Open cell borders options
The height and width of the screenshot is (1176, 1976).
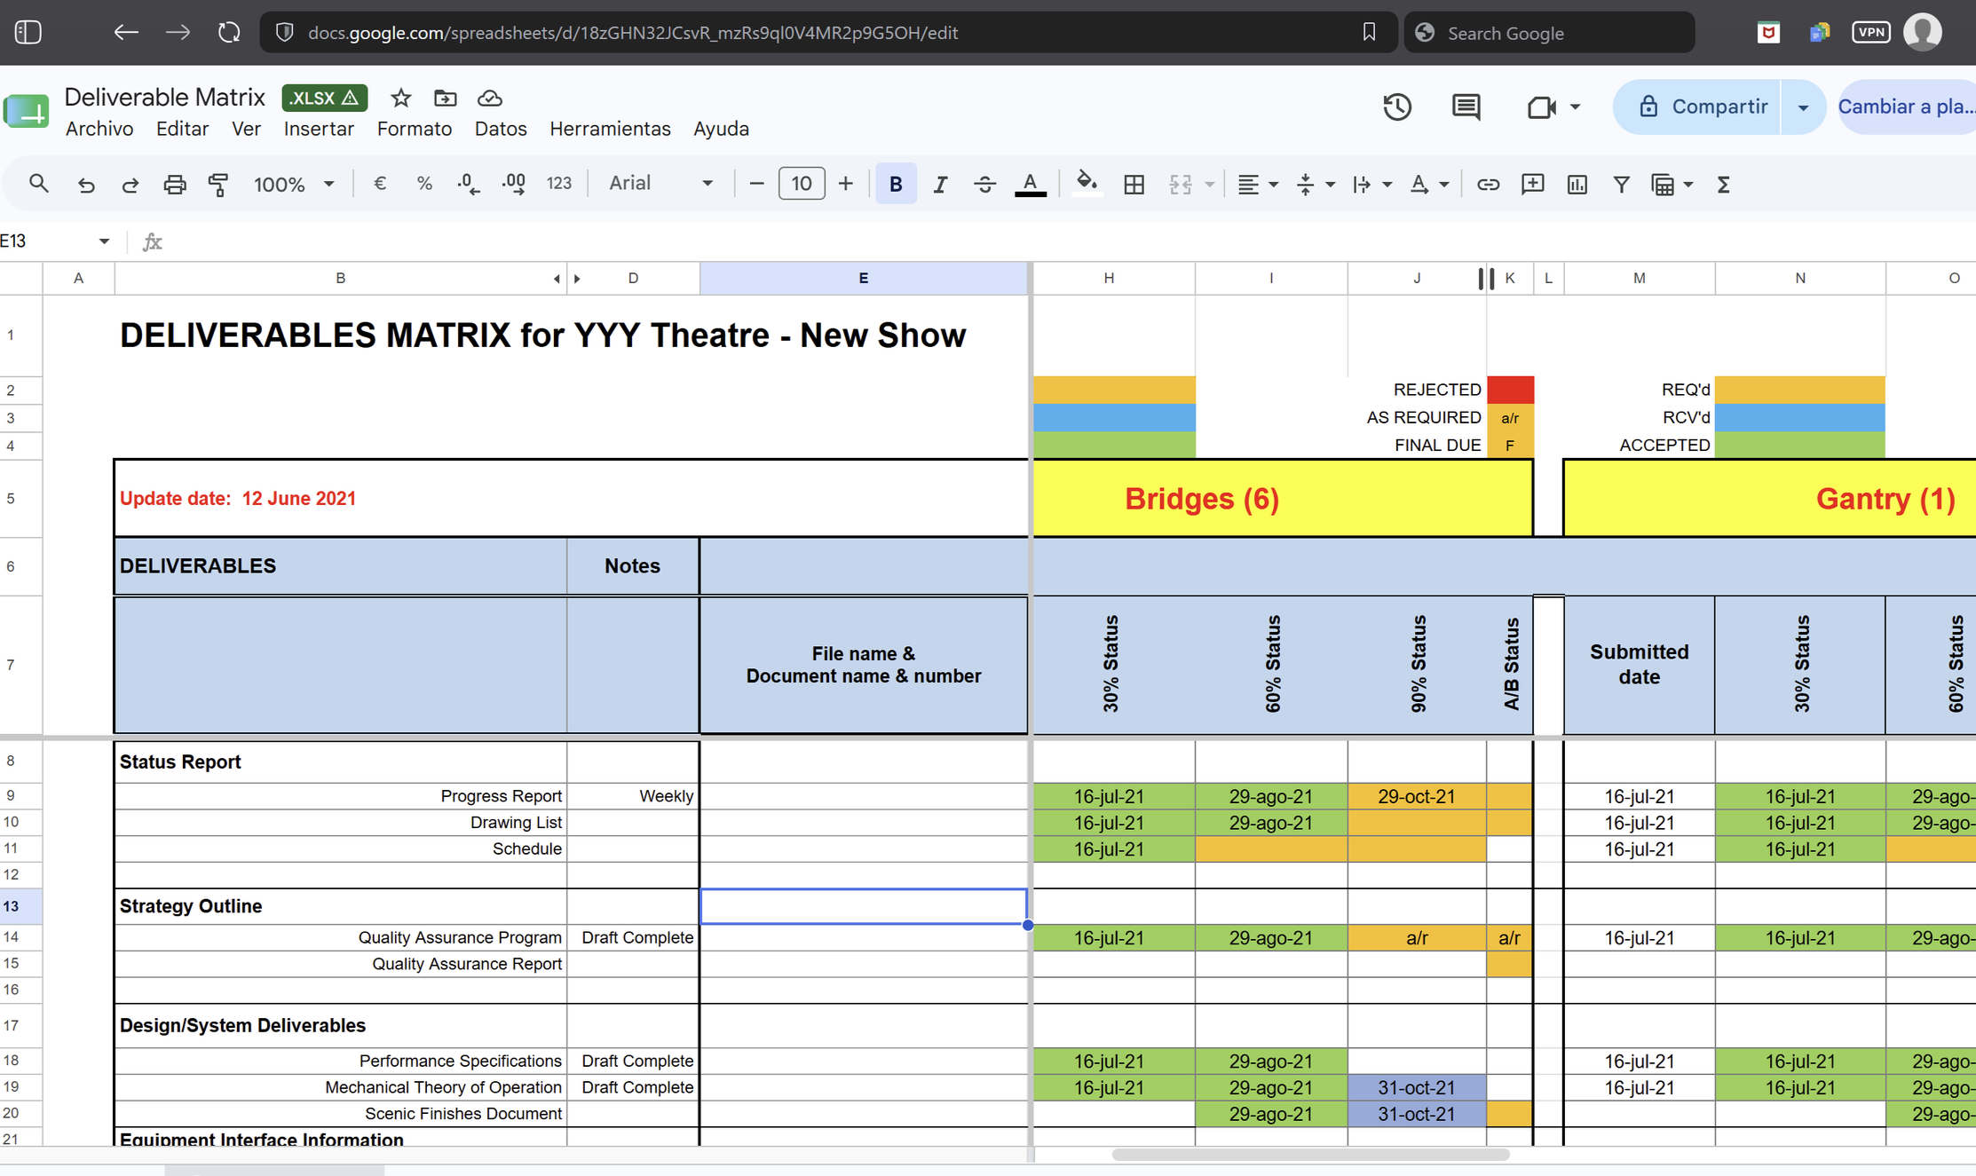coord(1134,184)
